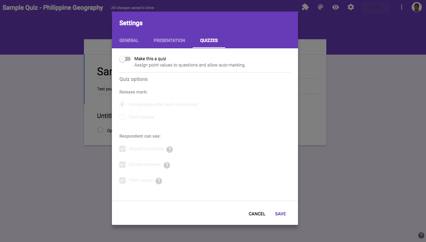Open the settings gear icon

[351, 7]
